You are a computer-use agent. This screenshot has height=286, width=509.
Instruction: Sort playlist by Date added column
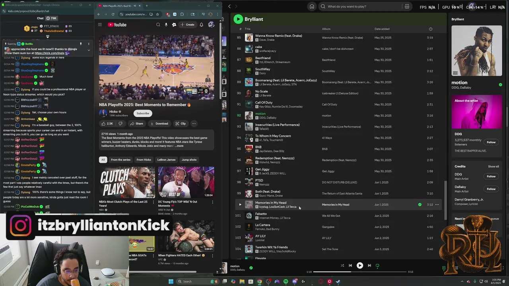point(382,29)
